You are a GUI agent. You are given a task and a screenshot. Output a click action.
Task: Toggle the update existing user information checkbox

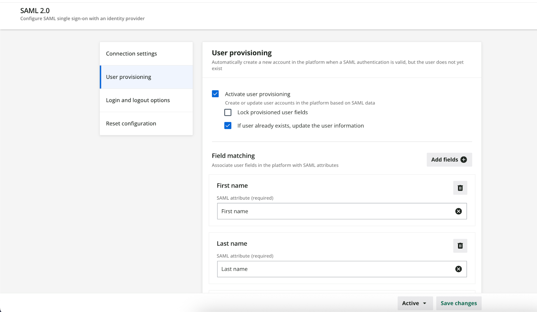pos(228,126)
